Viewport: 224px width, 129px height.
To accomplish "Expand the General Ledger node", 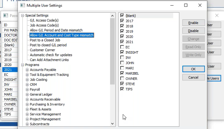I will pyautogui.click(x=27, y=95).
